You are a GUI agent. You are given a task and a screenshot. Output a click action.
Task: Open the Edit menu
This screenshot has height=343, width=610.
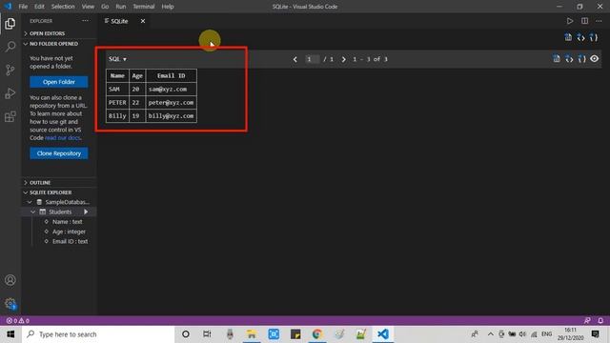click(x=39, y=7)
